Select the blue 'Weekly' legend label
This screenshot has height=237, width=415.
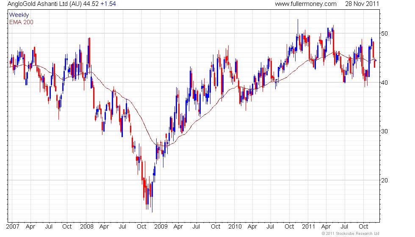coord(19,15)
